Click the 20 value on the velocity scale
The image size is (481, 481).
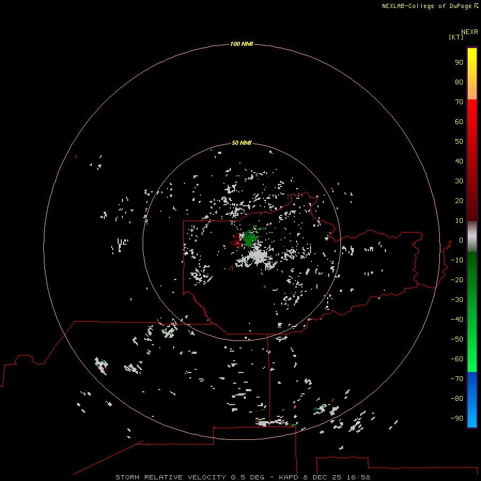(x=459, y=200)
